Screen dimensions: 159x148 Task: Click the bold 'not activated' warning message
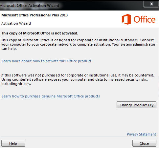tap(40, 33)
